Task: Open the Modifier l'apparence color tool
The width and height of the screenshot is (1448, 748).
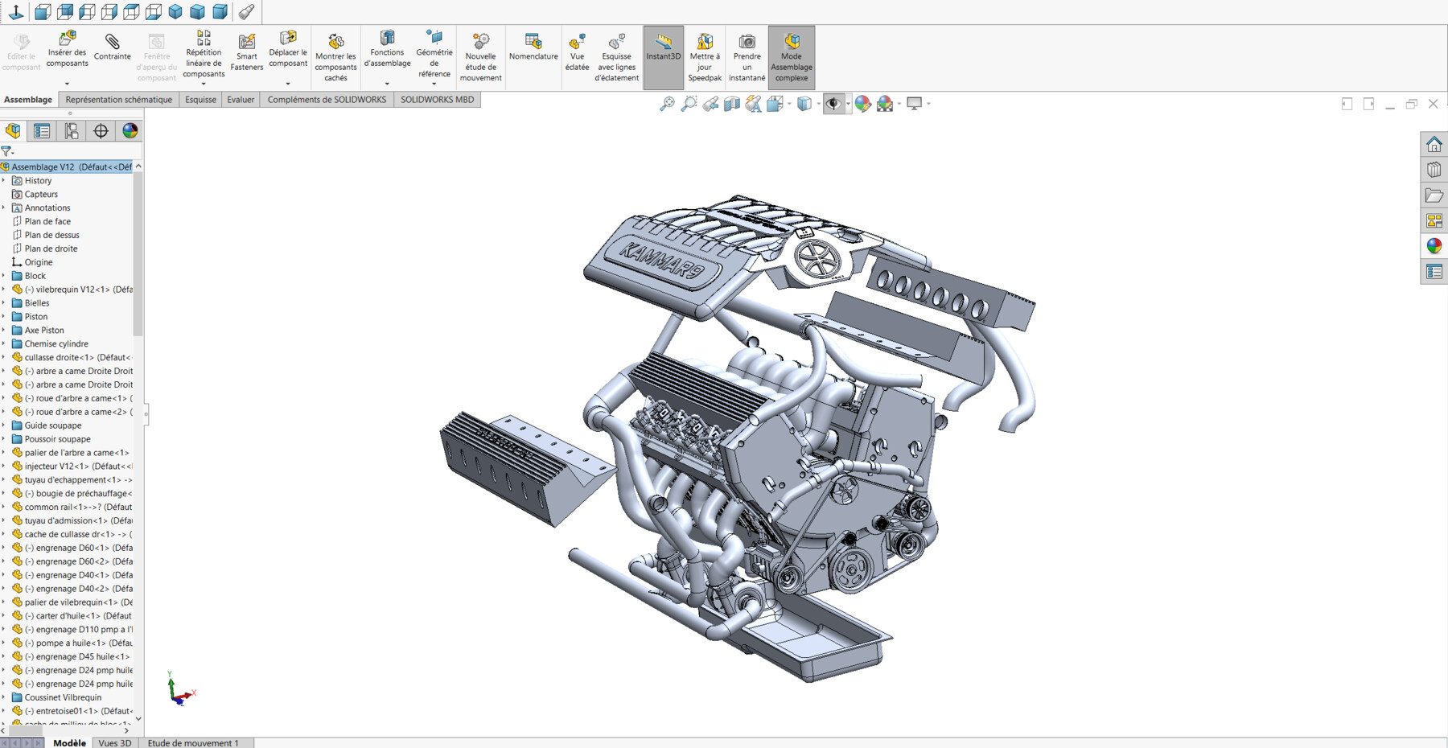Action: point(863,104)
